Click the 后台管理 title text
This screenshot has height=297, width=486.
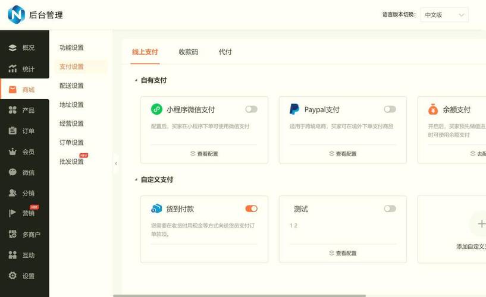coord(46,15)
